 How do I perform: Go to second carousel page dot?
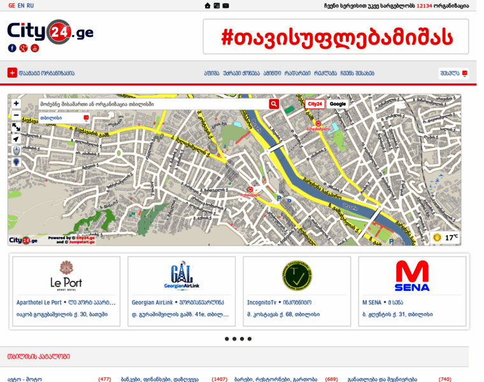(234, 339)
